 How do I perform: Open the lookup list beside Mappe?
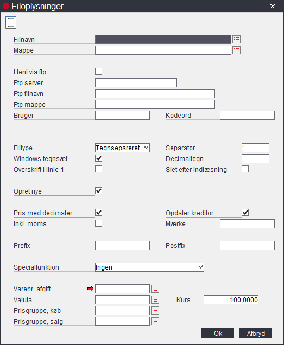click(236, 50)
